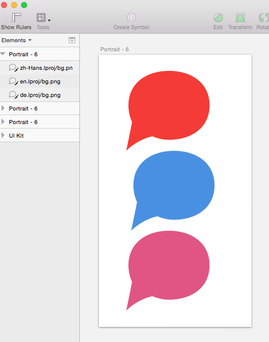Image resolution: width=269 pixels, height=342 pixels.
Task: Click the Create Symbol icon
Action: 131,18
